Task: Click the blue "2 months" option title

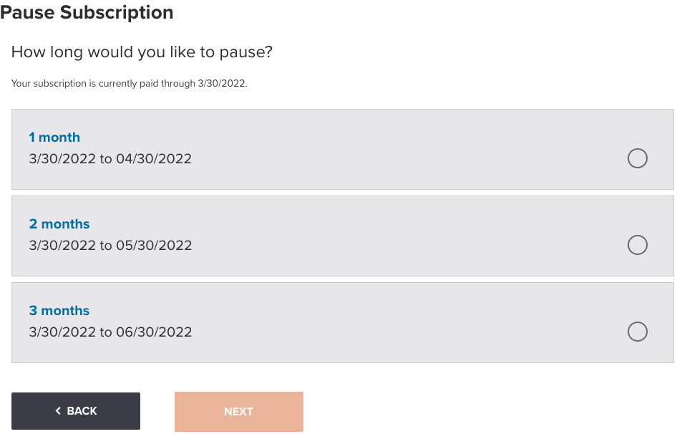Action: (59, 224)
